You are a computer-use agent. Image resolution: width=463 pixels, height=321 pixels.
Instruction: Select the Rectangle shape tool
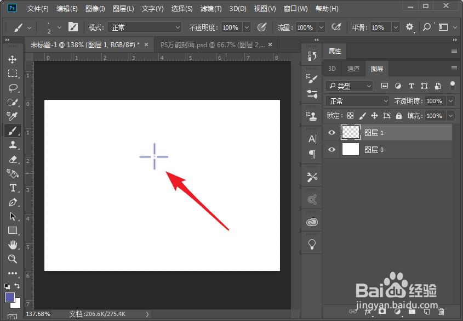[13, 230]
